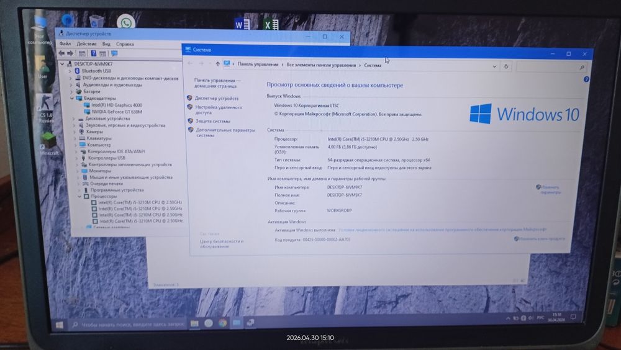Collapse the DESKTOP-6JVM9K7 root node
The height and width of the screenshot is (350, 621).
click(62, 64)
